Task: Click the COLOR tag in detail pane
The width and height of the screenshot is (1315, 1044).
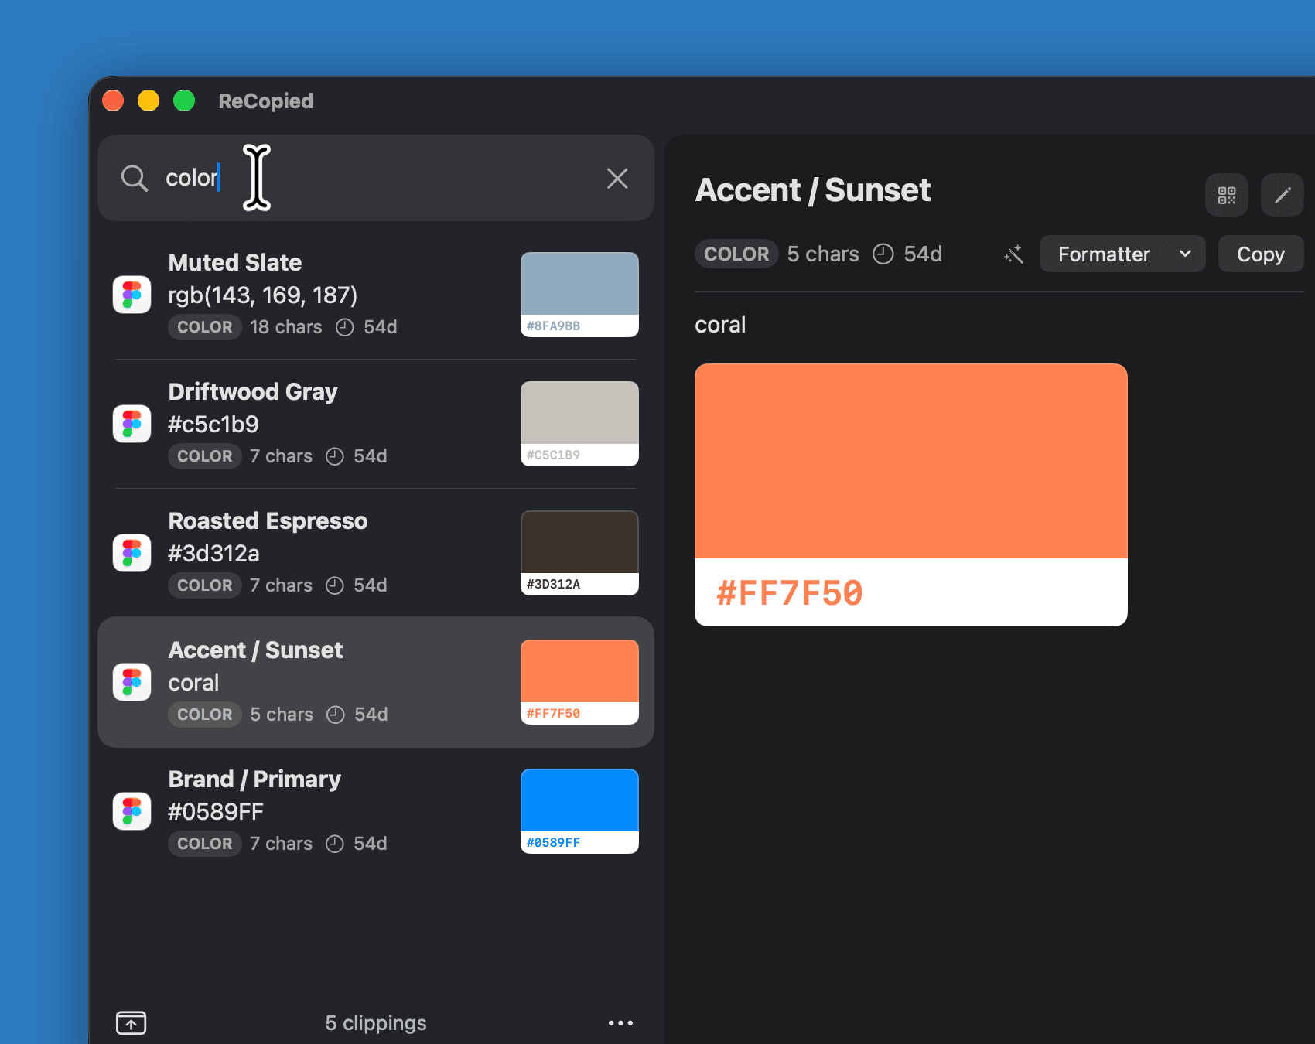Action: point(736,254)
